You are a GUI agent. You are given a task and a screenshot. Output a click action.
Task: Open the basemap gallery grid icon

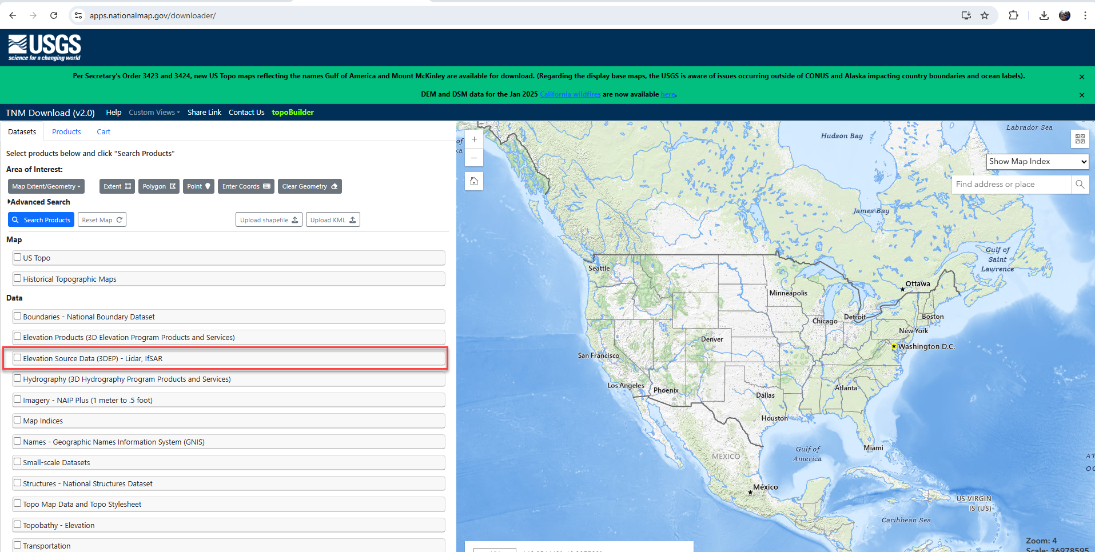pos(1080,139)
